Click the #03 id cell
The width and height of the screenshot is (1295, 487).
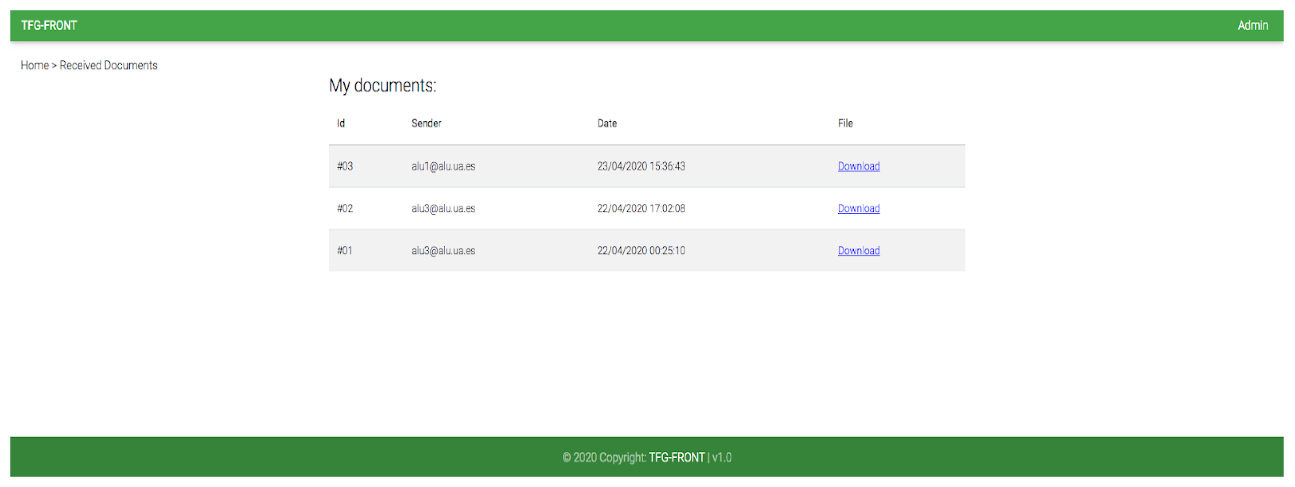[344, 166]
